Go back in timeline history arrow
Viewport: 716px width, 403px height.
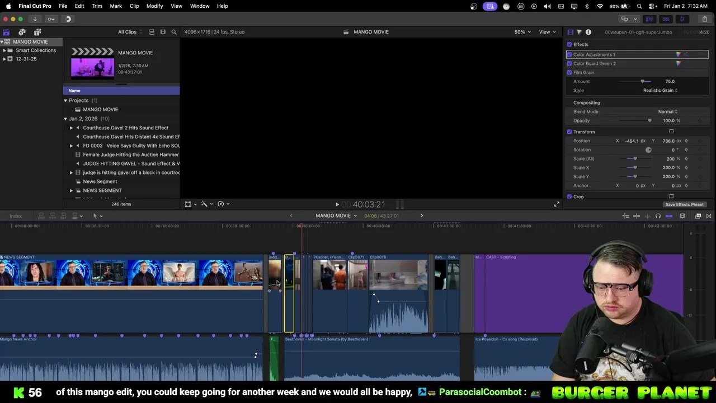pyautogui.click(x=291, y=216)
